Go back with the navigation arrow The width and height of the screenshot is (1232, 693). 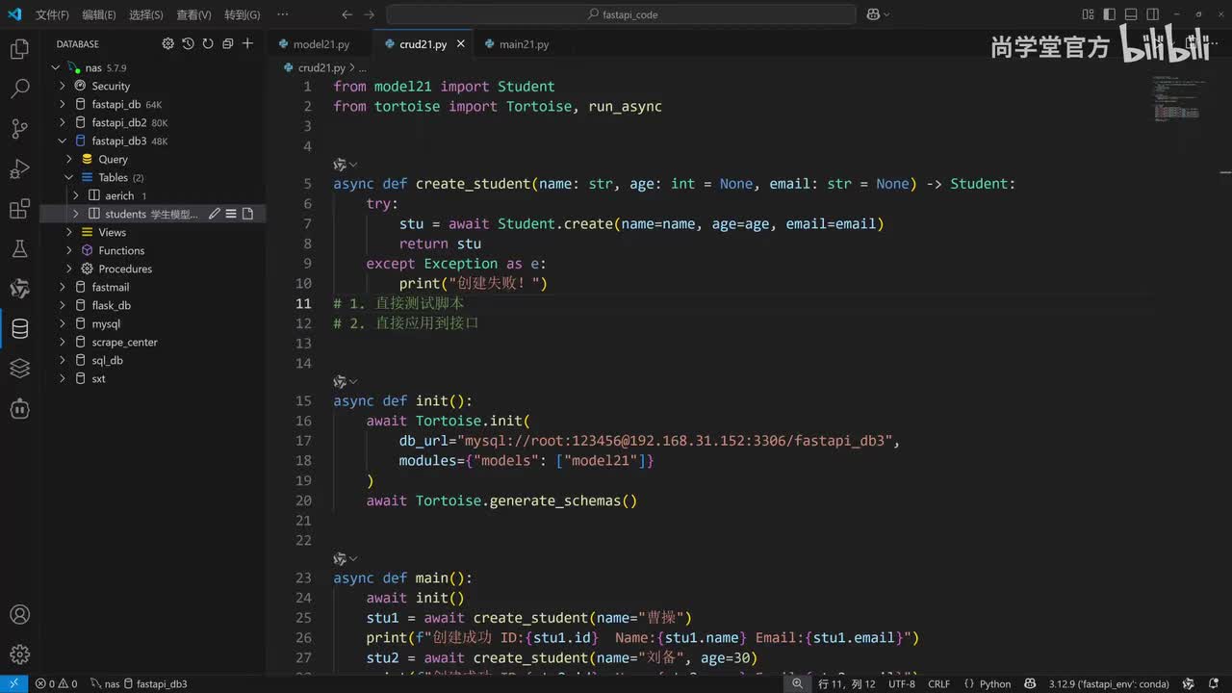click(x=347, y=14)
